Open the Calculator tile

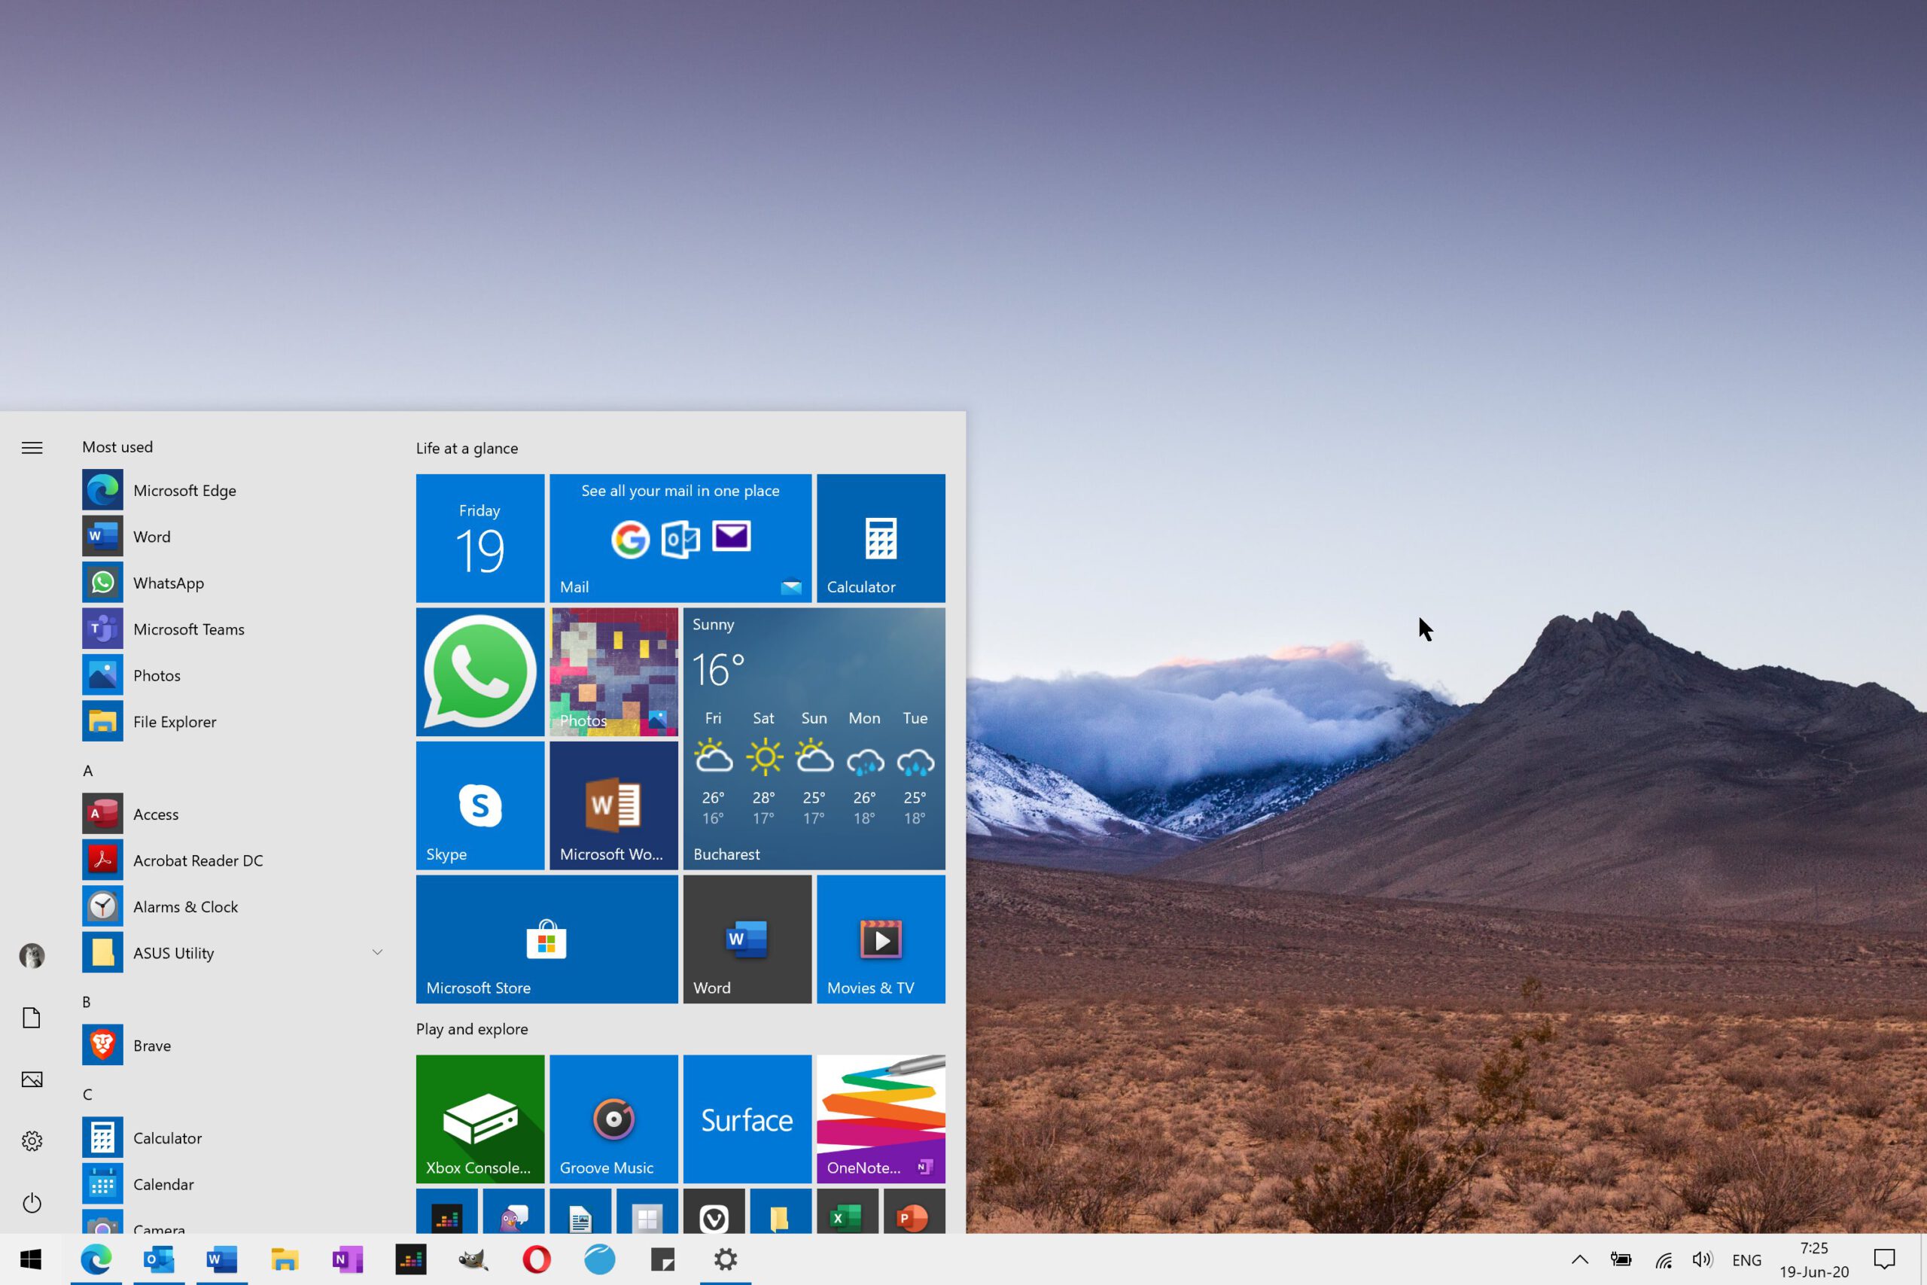coord(881,538)
